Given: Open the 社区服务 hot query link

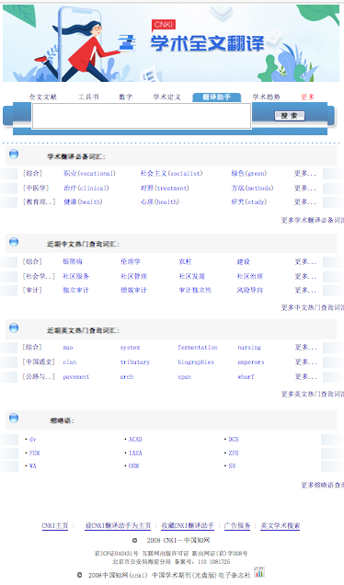Looking at the screenshot, I should point(76,277).
